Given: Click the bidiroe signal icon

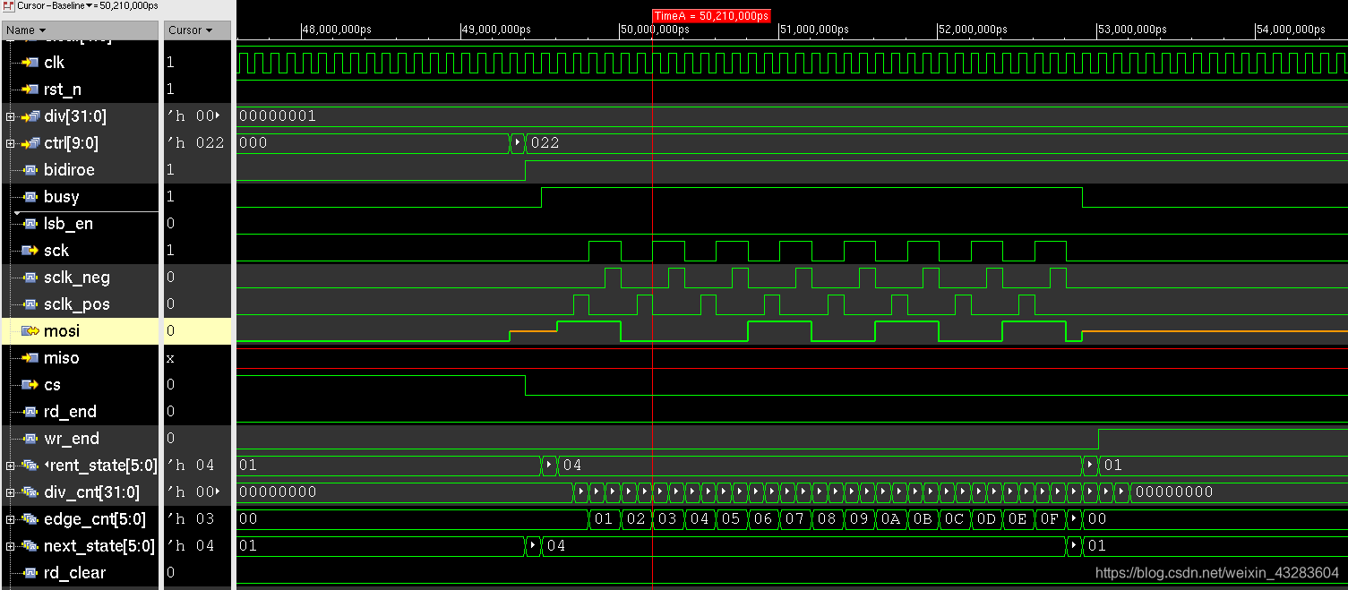Looking at the screenshot, I should click(30, 170).
